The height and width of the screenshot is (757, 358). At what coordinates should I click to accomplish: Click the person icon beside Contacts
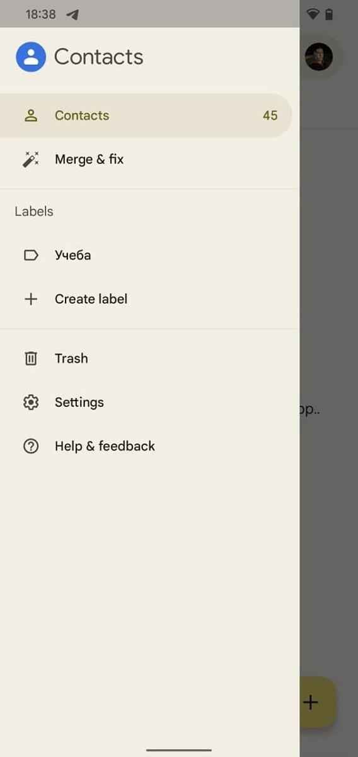pyautogui.click(x=31, y=115)
